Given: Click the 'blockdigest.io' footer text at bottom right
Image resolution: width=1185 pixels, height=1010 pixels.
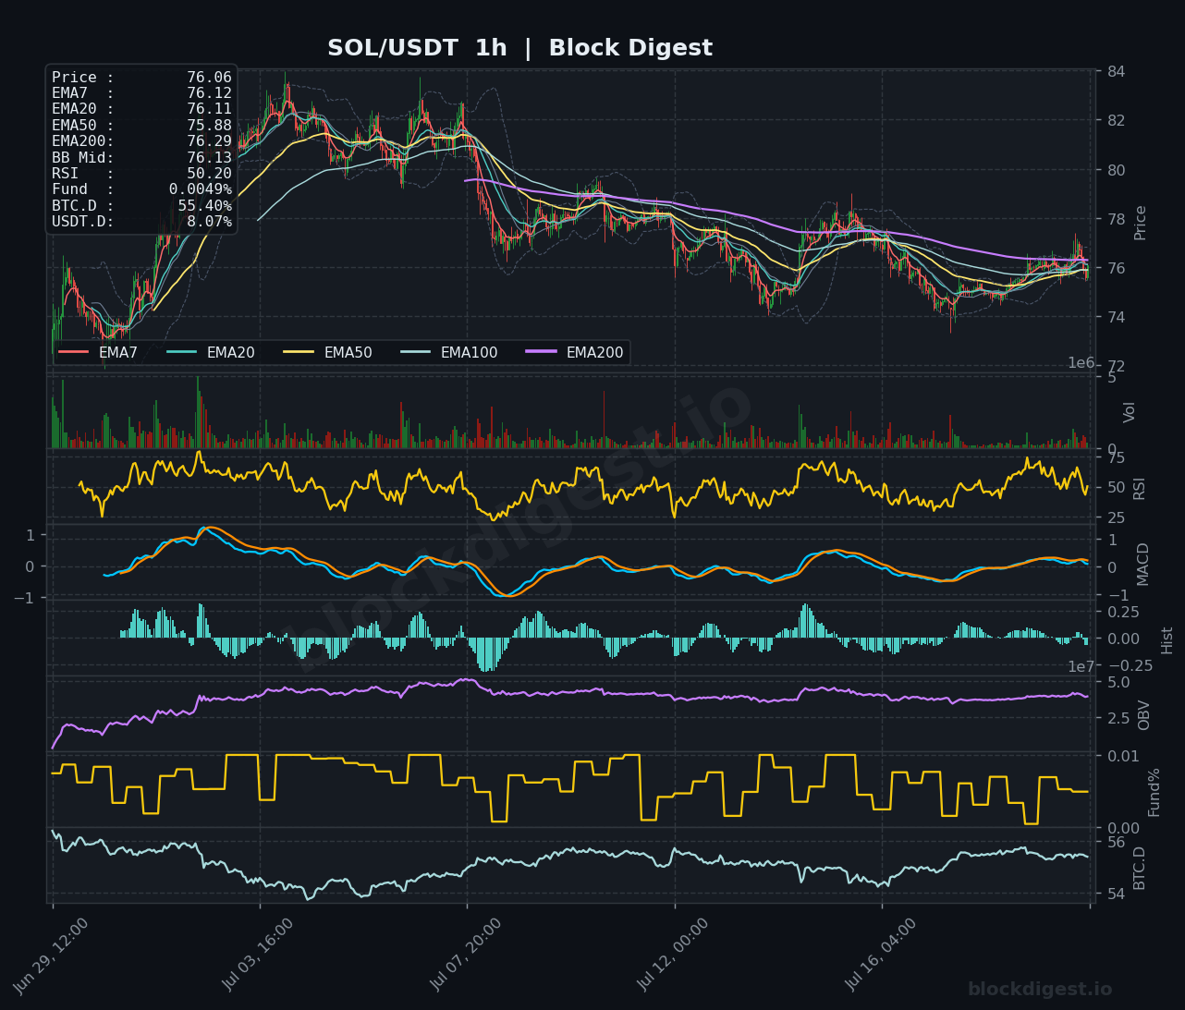Looking at the screenshot, I should (1040, 990).
